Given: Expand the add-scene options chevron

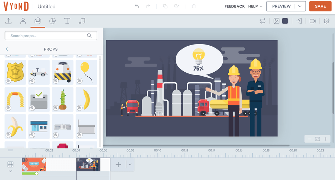Looking at the screenshot, I should coord(130,165).
